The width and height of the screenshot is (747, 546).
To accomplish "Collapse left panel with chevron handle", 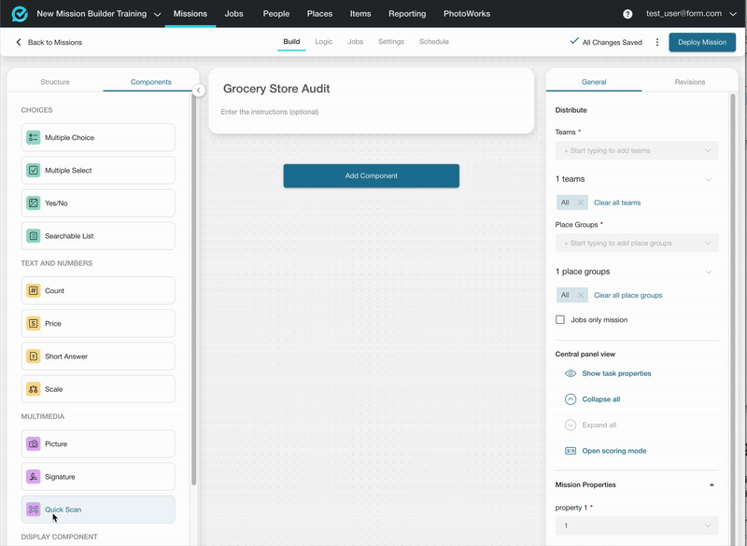I will point(199,90).
